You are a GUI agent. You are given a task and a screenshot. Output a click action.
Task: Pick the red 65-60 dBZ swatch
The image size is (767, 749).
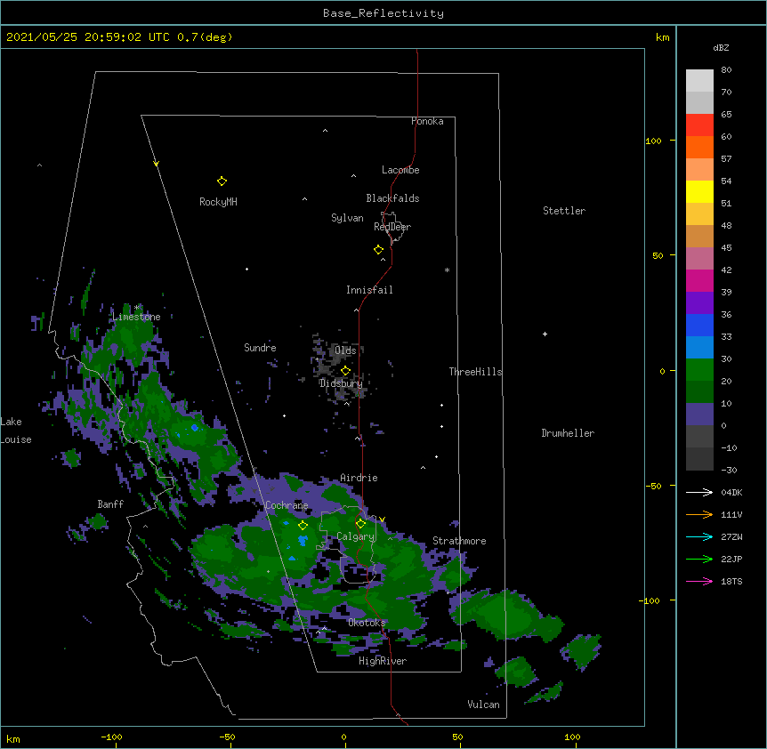coord(699,125)
